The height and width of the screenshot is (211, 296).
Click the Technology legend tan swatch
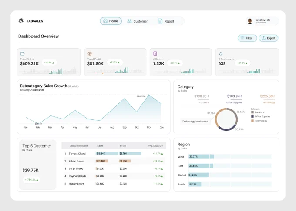tap(252, 121)
